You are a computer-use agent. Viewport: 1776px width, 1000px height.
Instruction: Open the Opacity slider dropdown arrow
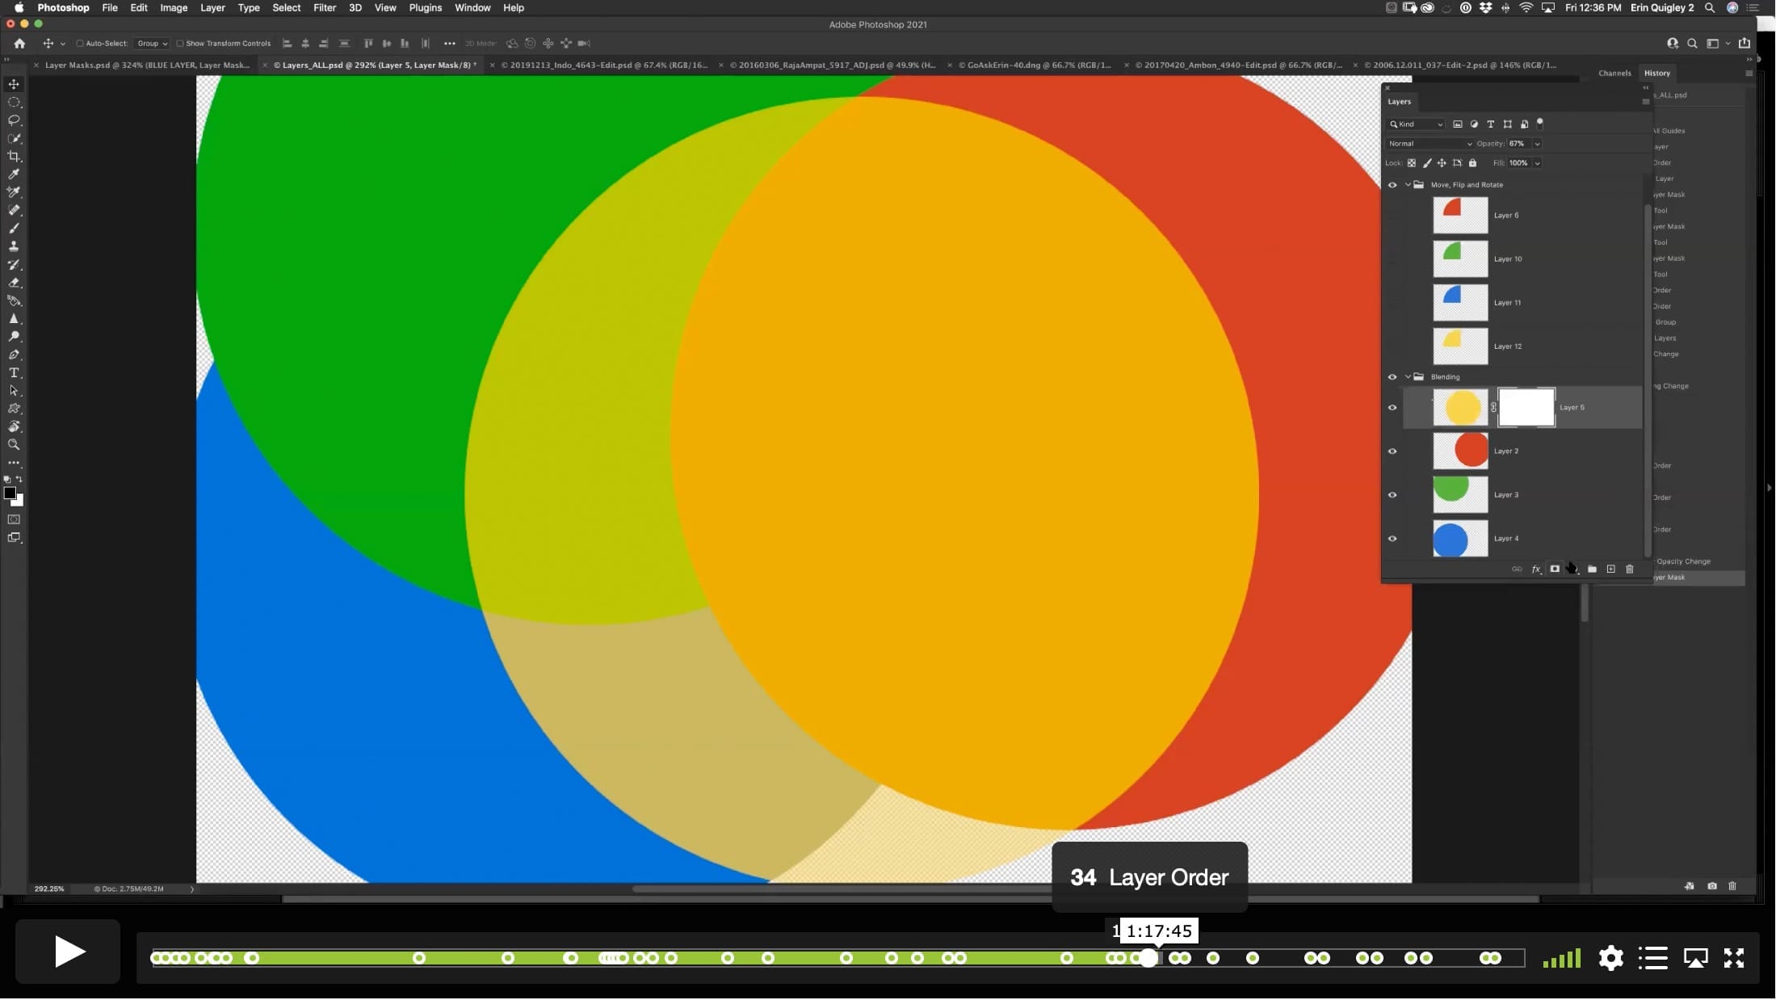click(1537, 144)
